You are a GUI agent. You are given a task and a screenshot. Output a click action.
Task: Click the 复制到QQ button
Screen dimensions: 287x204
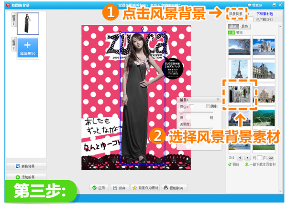(174, 188)
